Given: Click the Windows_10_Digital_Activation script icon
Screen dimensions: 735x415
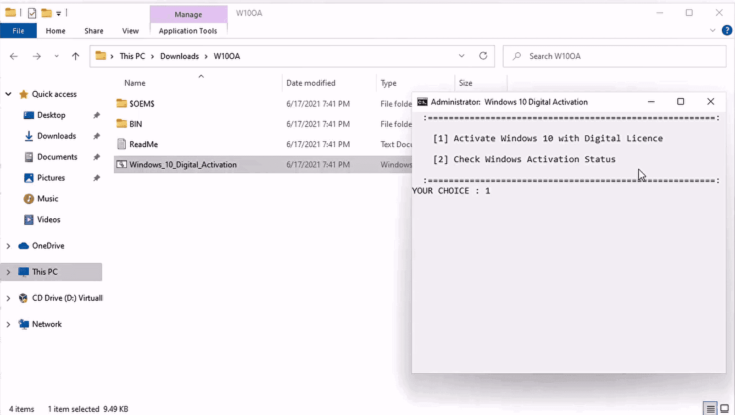Looking at the screenshot, I should click(x=122, y=164).
